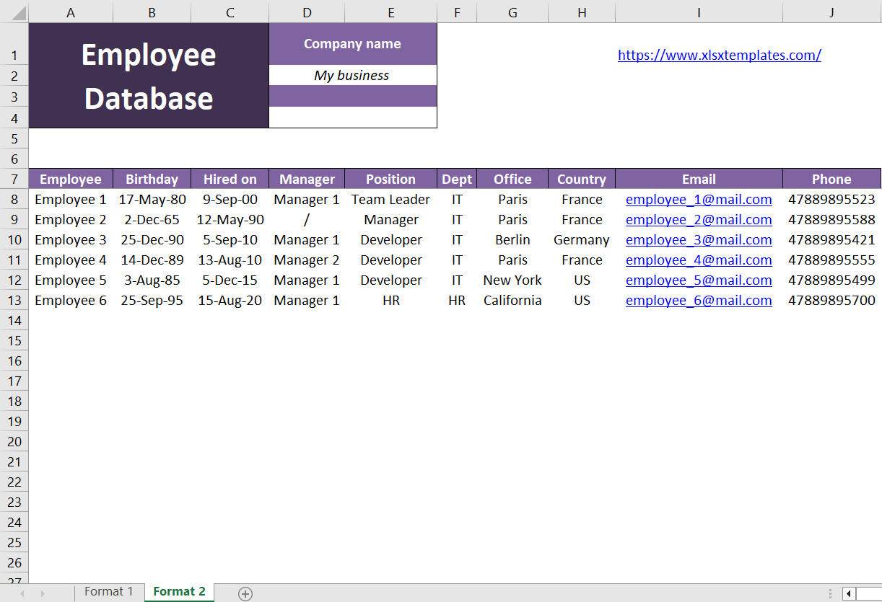Select row 7 header
Viewport: 882px width, 602px height.
click(x=14, y=179)
